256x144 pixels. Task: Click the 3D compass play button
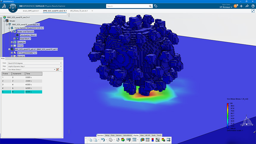[13, 8]
